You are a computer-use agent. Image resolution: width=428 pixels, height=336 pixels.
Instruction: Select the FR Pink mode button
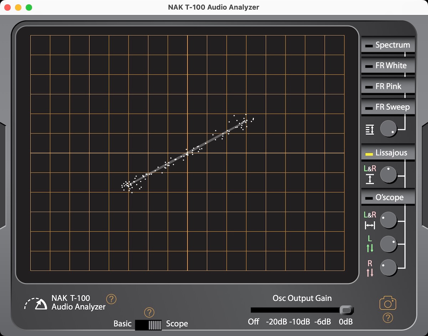click(388, 86)
